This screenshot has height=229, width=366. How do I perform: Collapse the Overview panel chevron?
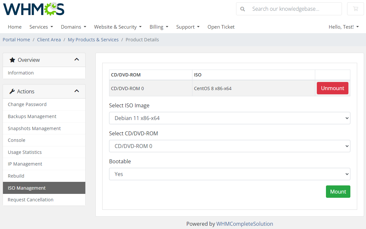tap(77, 60)
